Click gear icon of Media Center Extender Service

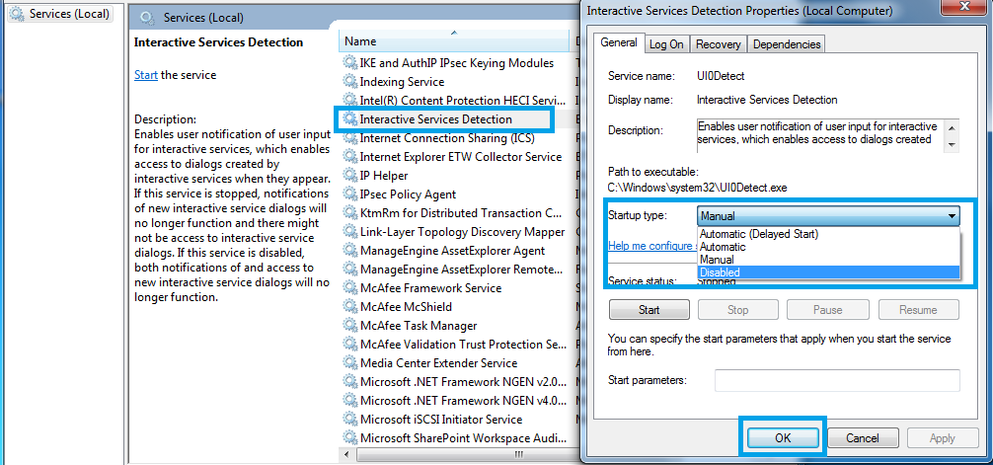(x=349, y=363)
